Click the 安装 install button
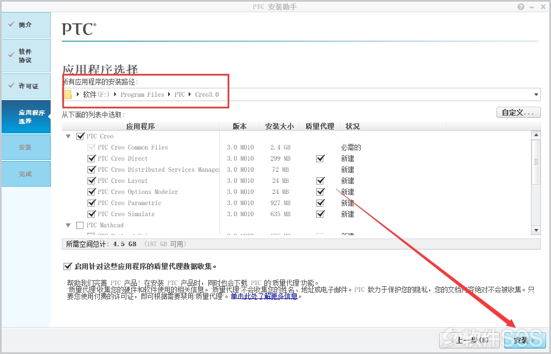The height and width of the screenshot is (354, 551). (525, 340)
